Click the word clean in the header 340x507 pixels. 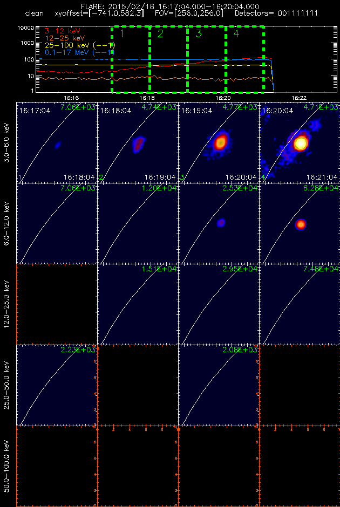(34, 14)
